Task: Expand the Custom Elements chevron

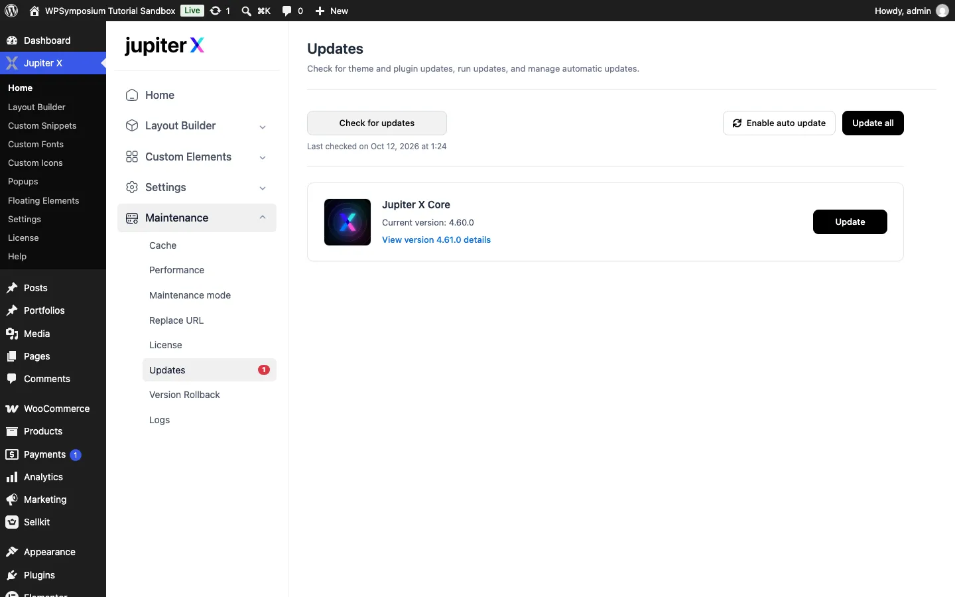Action: pyautogui.click(x=263, y=157)
